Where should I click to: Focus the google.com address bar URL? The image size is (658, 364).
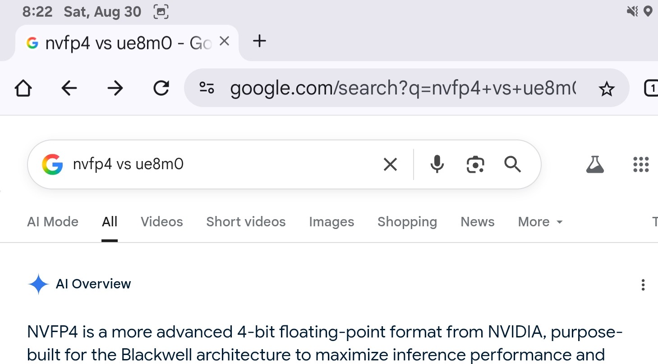click(x=403, y=88)
